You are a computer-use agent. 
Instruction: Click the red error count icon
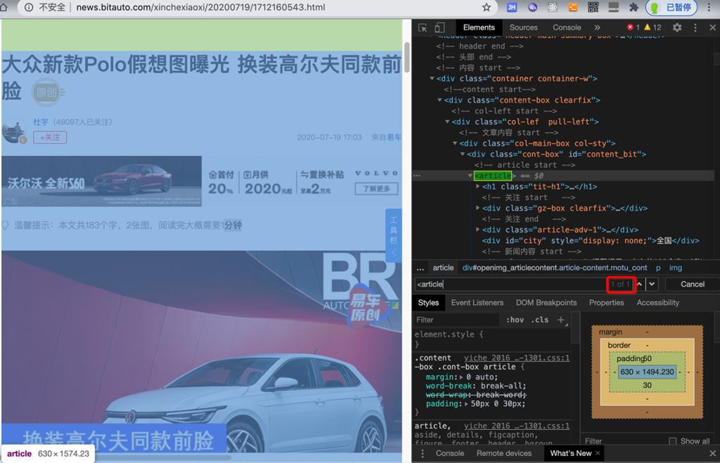(630, 27)
